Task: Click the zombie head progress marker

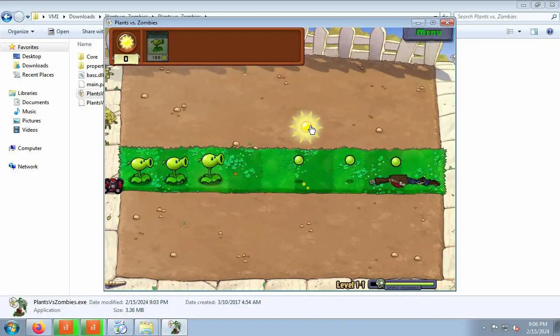Action: pos(380,284)
